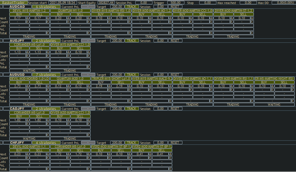Close all AUDUSD TRIPLER-M15-SHORT trades via Total X

coord(129,101)
